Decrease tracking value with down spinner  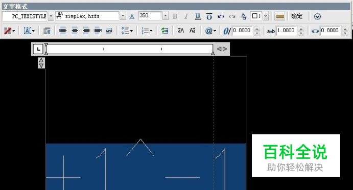pos(301,33)
